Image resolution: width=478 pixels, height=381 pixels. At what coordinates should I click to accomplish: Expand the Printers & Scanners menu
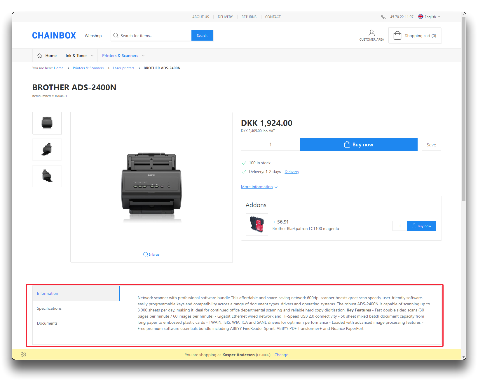(x=123, y=56)
